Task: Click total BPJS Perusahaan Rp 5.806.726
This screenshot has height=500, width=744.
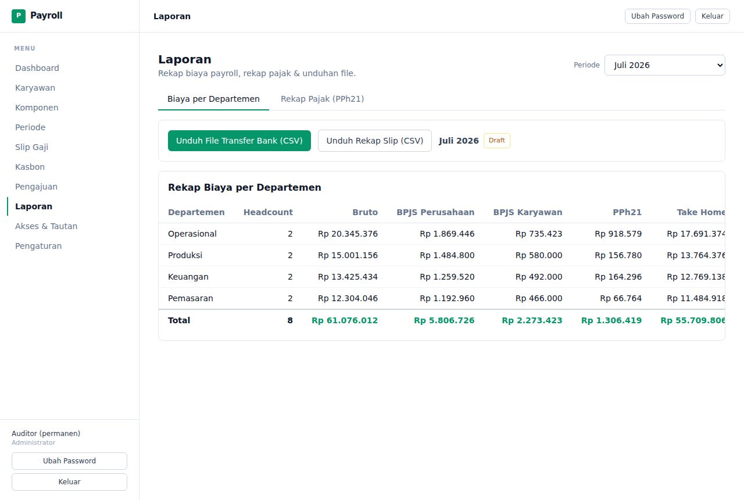Action: [x=444, y=320]
